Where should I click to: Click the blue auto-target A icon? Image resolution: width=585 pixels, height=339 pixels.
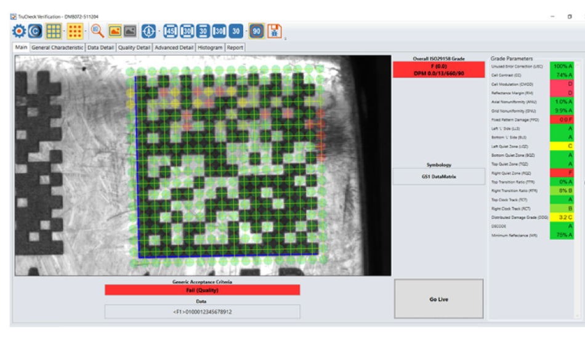pos(148,31)
